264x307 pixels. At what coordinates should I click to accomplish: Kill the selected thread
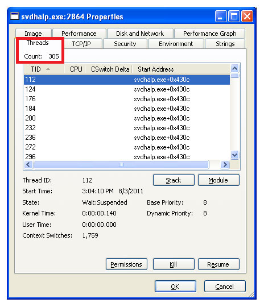[174, 264]
